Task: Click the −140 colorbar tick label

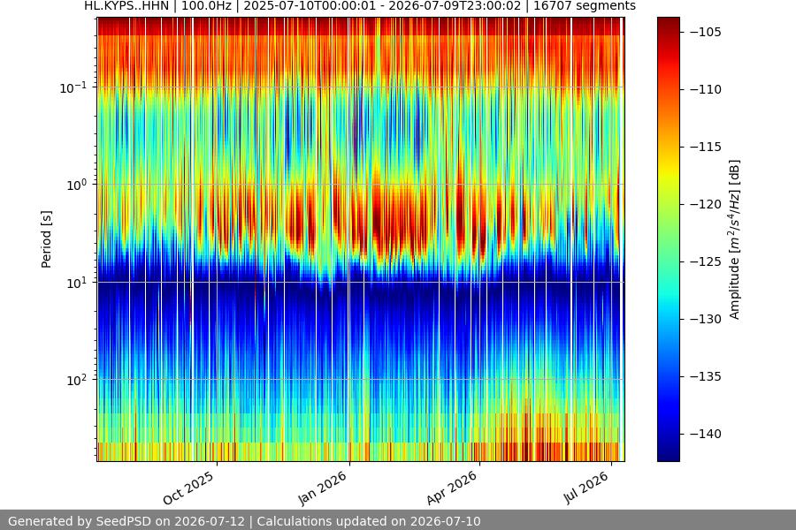Action: tap(706, 434)
